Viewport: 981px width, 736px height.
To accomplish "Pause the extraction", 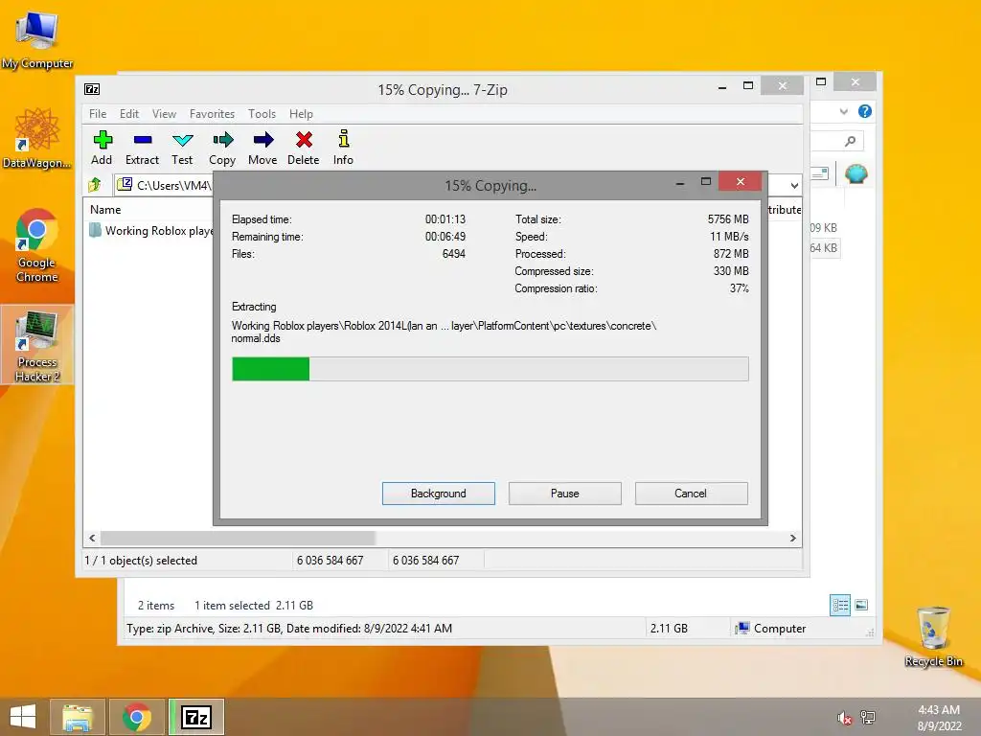I will [x=565, y=494].
